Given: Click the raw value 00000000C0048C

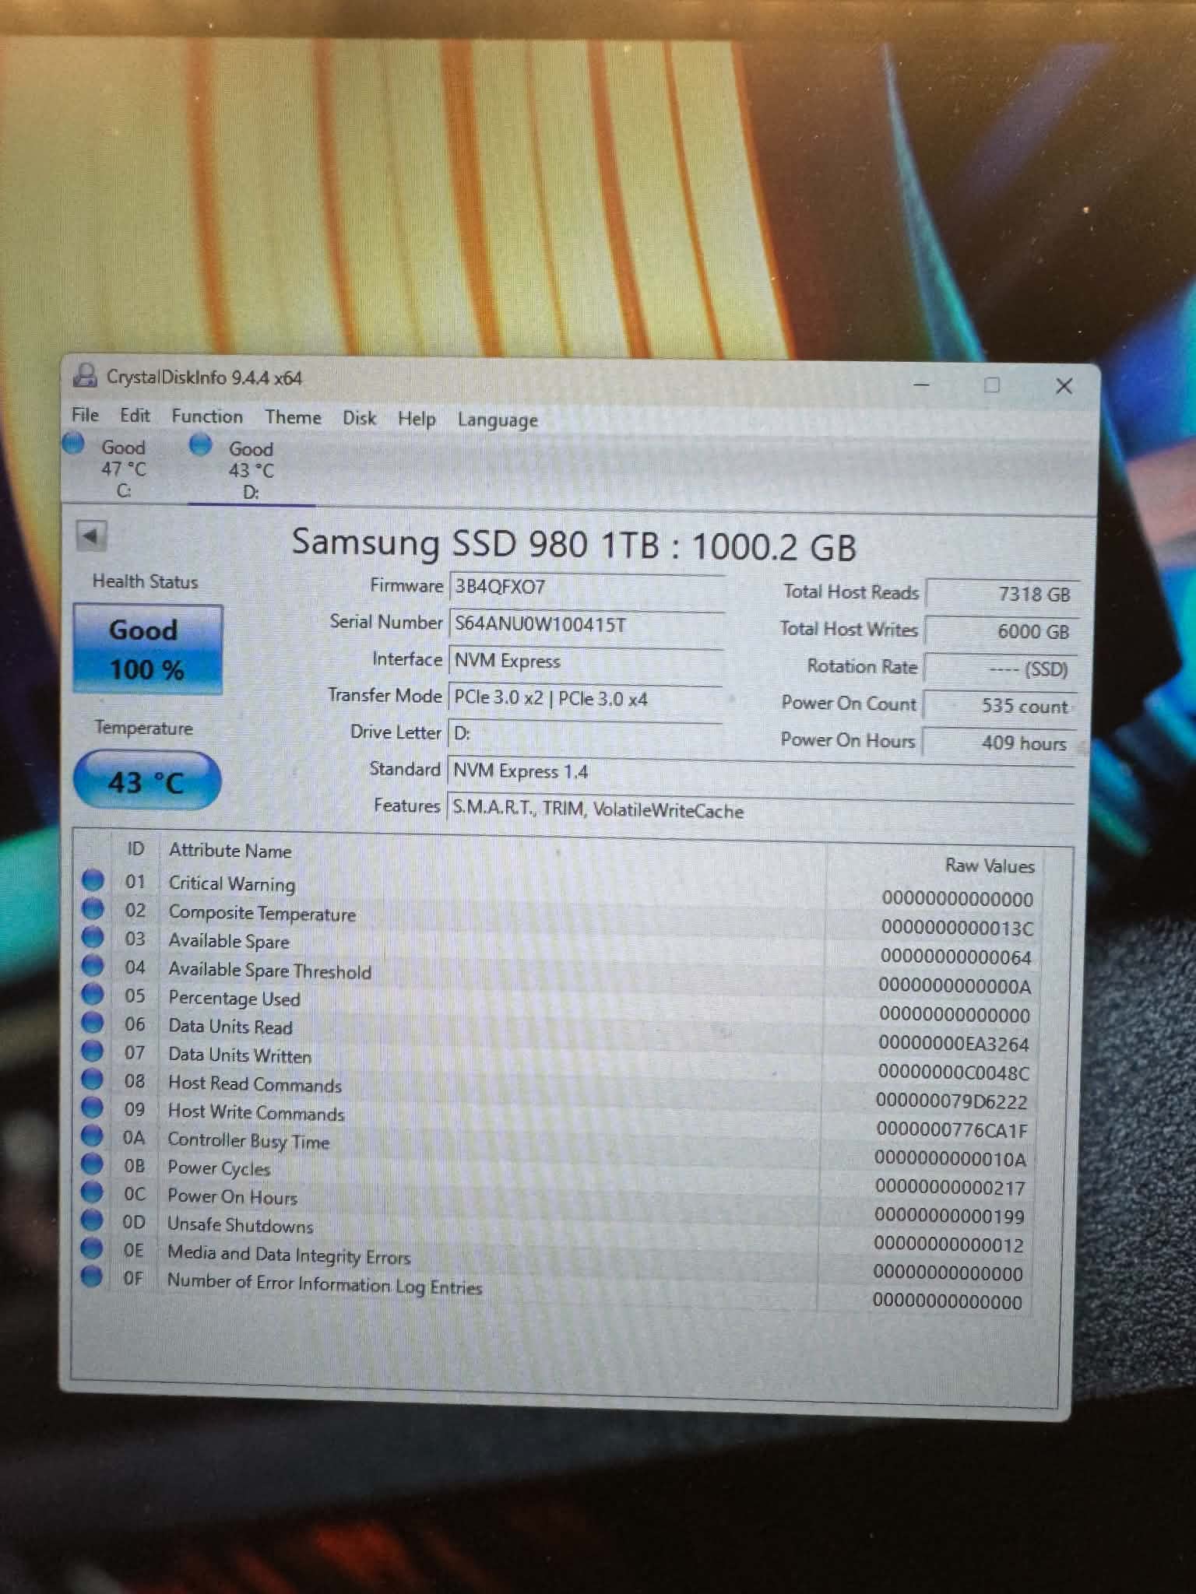Looking at the screenshot, I should 953,1073.
